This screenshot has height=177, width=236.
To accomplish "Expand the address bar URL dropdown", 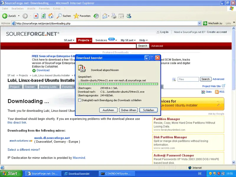I will [200, 23].
